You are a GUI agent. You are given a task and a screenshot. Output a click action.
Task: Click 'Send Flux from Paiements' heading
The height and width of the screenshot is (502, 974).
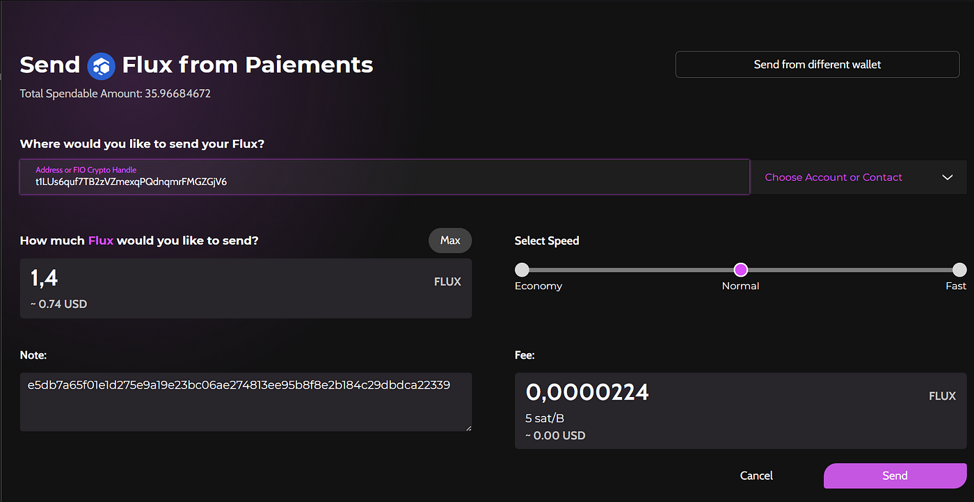197,65
